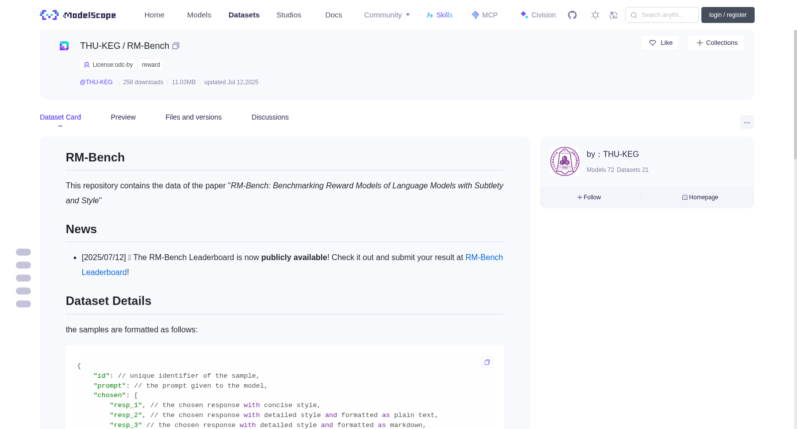
Task: Click the topmost outline marker in left rail
Action: click(x=23, y=252)
